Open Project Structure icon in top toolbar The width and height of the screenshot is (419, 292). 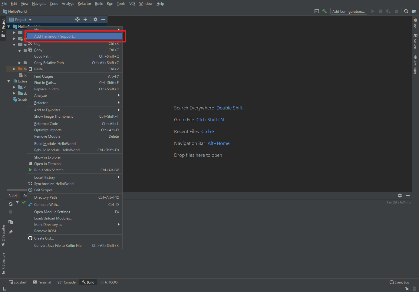click(414, 11)
